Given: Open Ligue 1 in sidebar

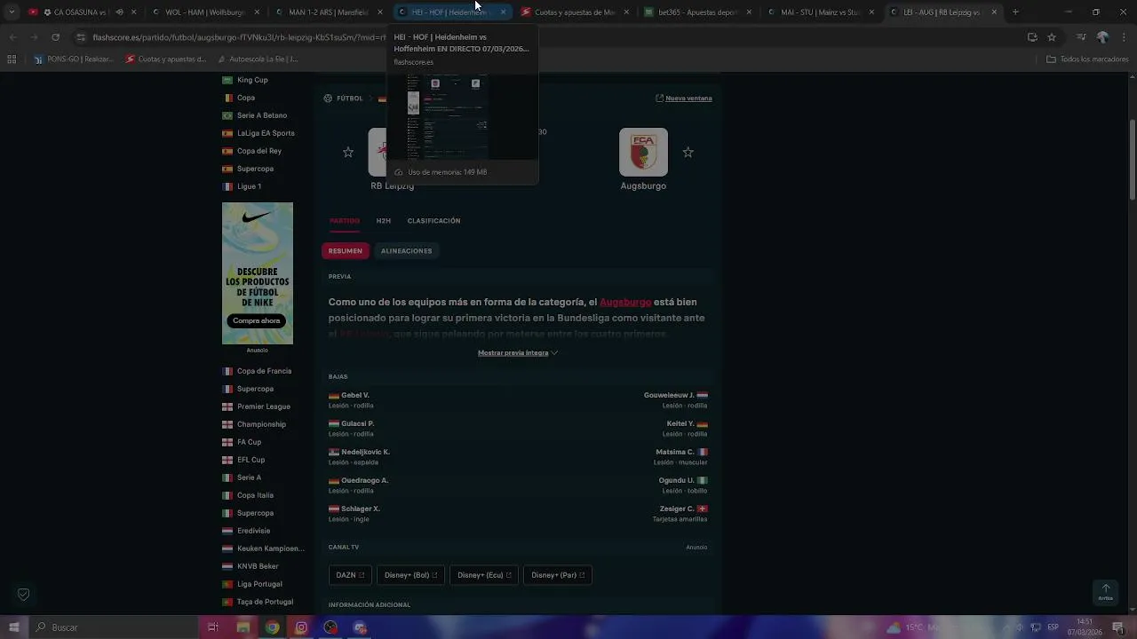Looking at the screenshot, I should [249, 186].
